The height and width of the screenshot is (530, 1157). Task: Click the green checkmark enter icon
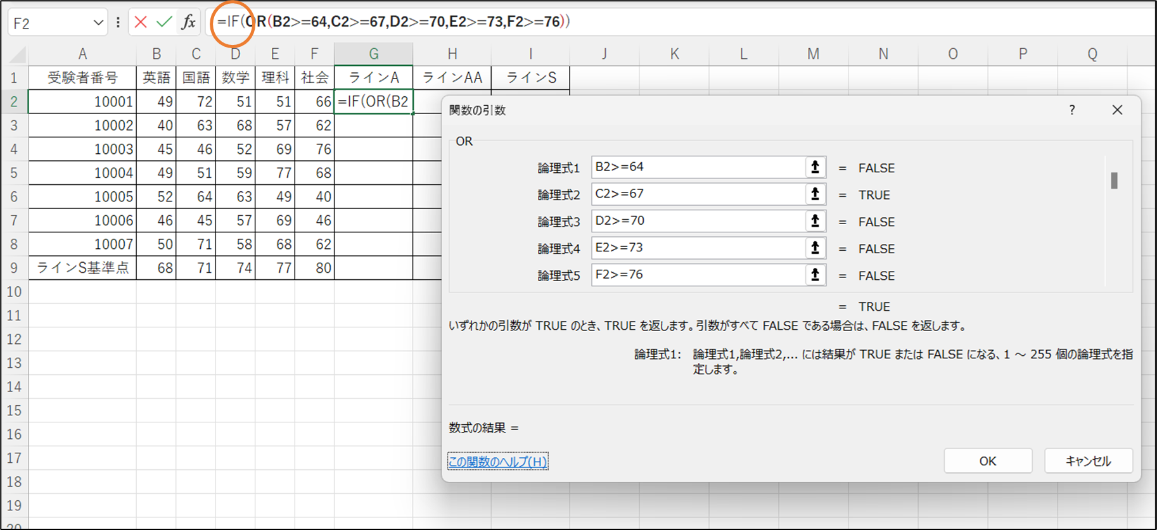point(164,22)
